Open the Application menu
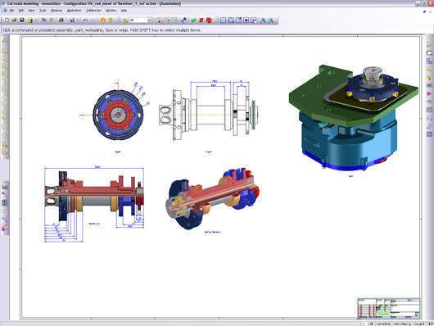Viewport: 434px width, 326px height. pyautogui.click(x=75, y=11)
